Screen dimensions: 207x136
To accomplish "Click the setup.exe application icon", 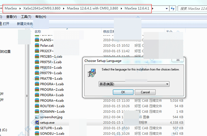I will pyautogui.click(x=37, y=123).
